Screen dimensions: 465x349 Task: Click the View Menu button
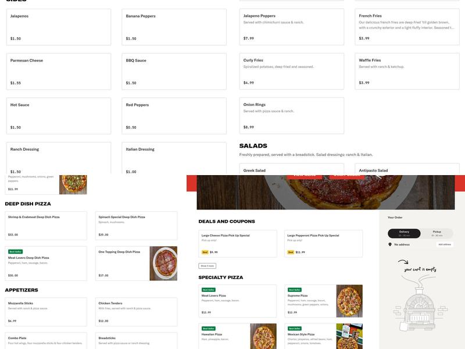click(x=305, y=176)
